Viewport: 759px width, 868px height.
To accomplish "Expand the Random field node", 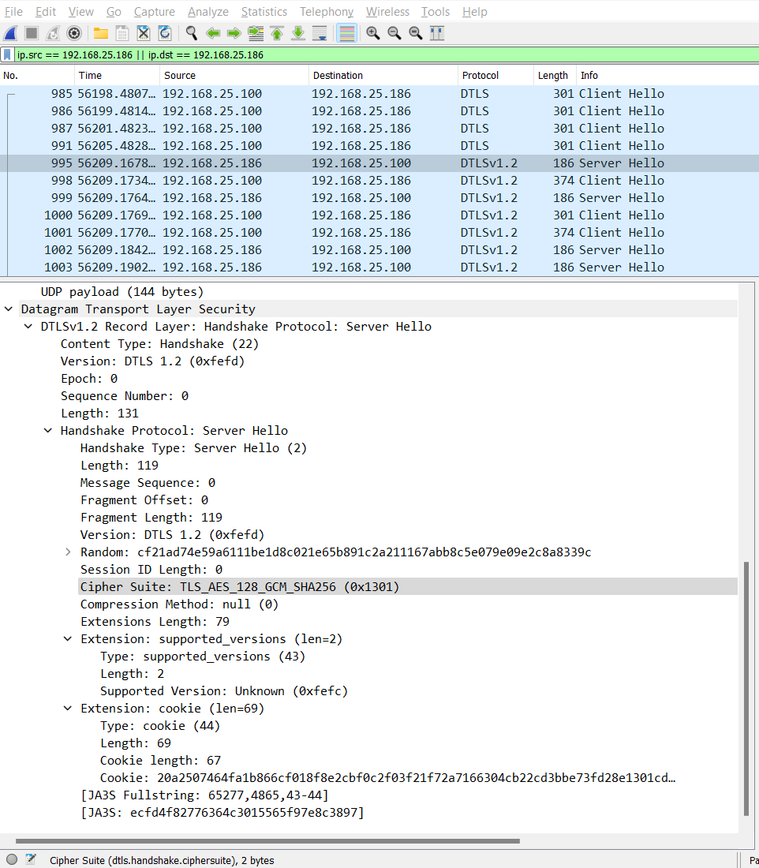I will click(x=68, y=552).
